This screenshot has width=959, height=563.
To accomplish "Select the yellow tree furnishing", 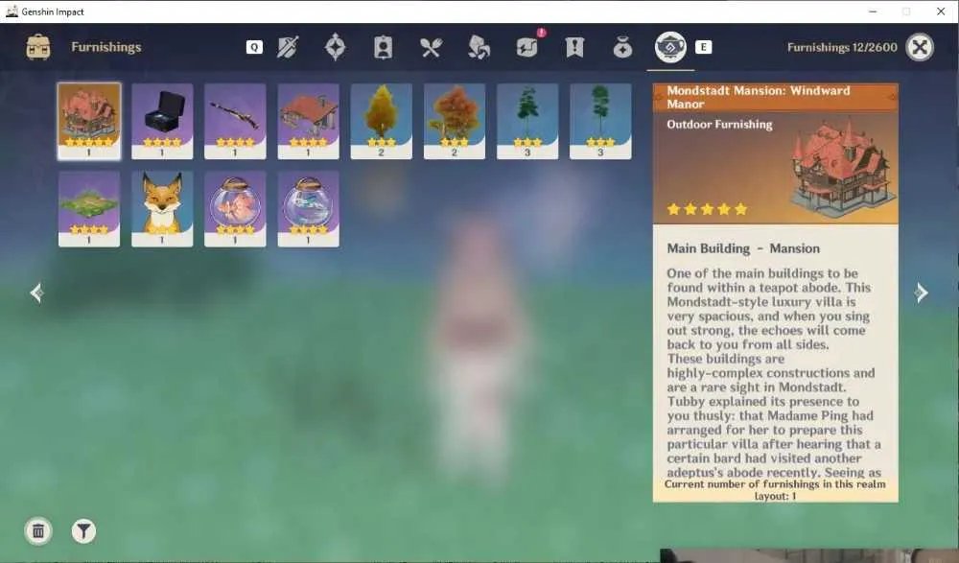I will [x=381, y=121].
